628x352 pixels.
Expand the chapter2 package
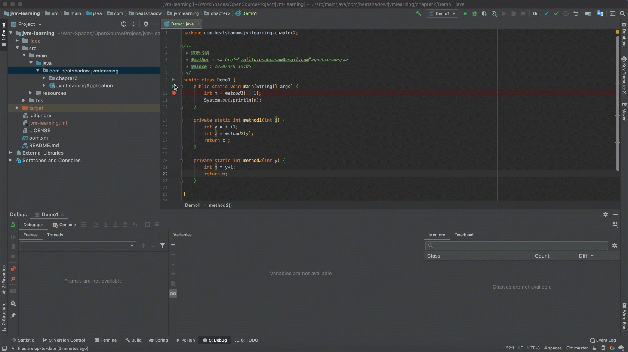44,78
